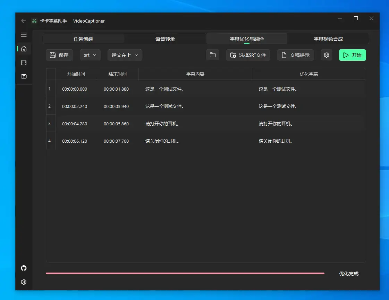
Task: Open the GitHub link icon
Action: (24, 268)
